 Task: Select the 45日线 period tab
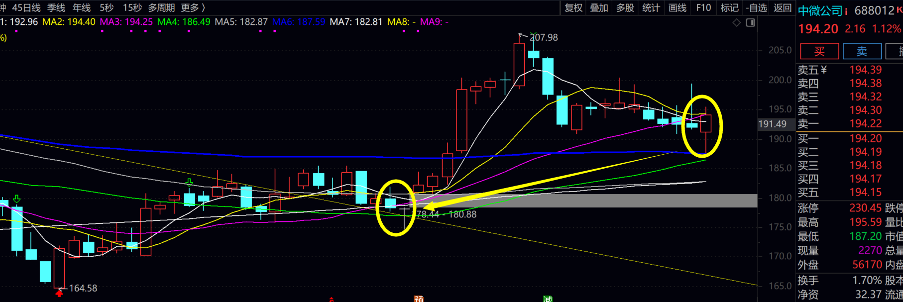26,7
